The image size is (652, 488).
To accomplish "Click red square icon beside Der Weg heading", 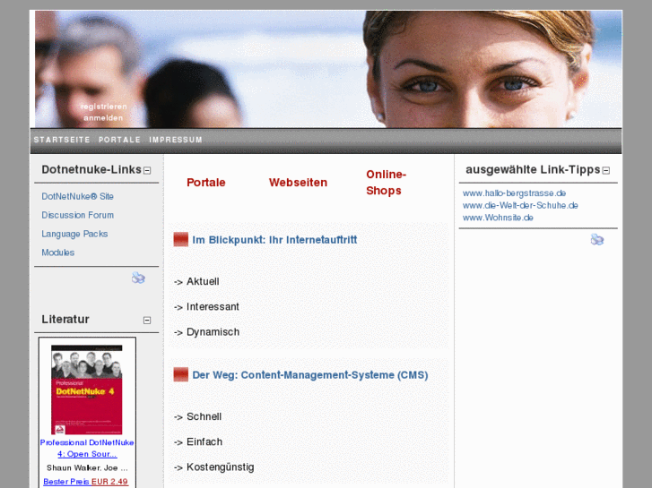I will point(181,374).
